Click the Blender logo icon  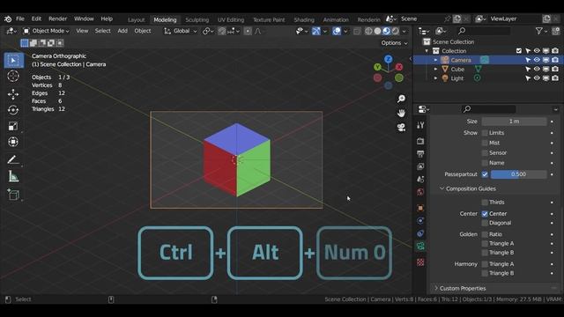[x=8, y=19]
